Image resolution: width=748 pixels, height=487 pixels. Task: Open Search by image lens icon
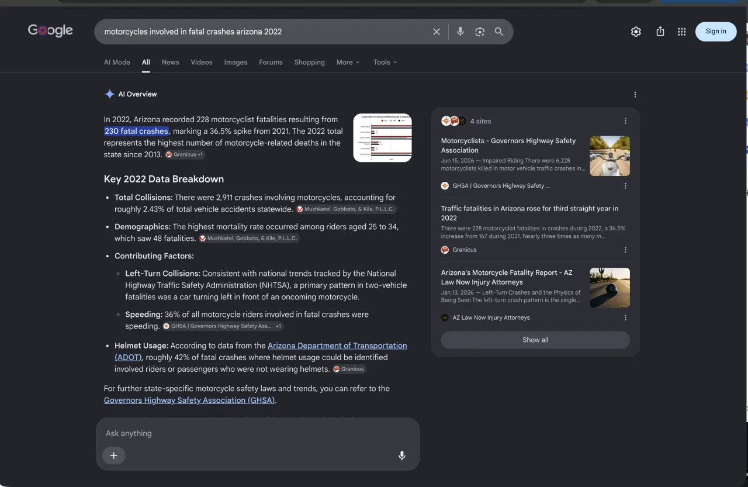coord(480,32)
